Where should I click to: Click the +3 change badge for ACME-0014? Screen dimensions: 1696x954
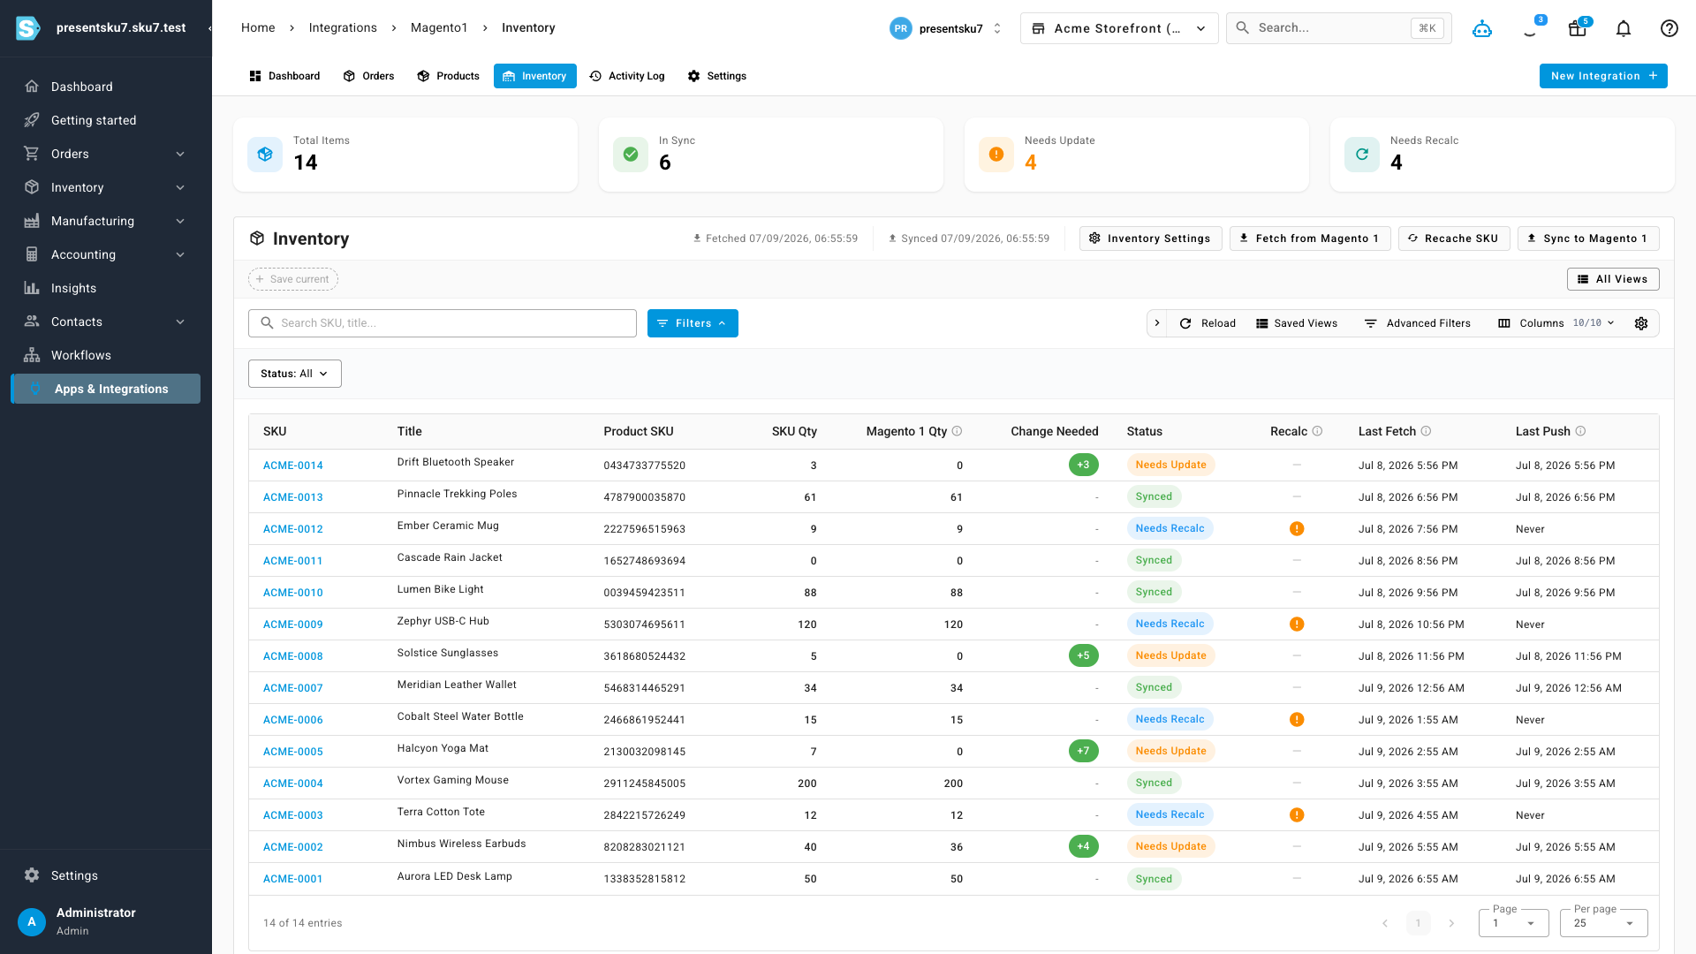1083,465
